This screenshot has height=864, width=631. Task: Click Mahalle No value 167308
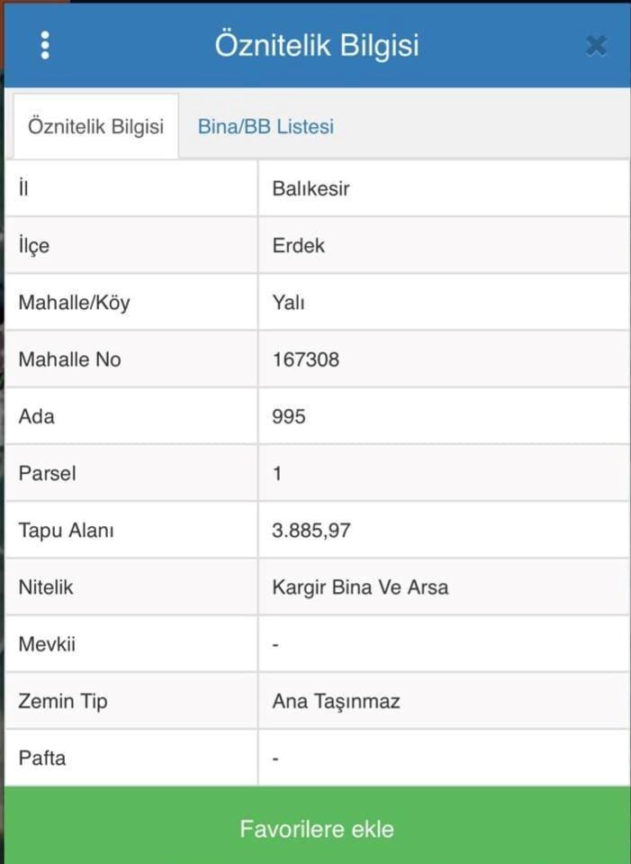305,359
